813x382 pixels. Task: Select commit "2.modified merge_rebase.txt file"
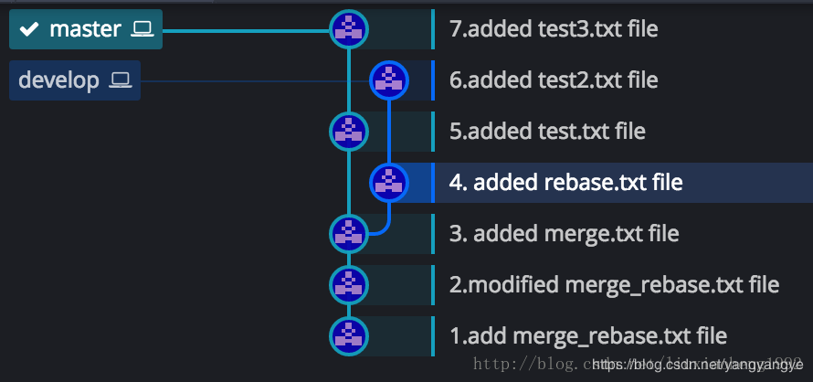(x=614, y=284)
